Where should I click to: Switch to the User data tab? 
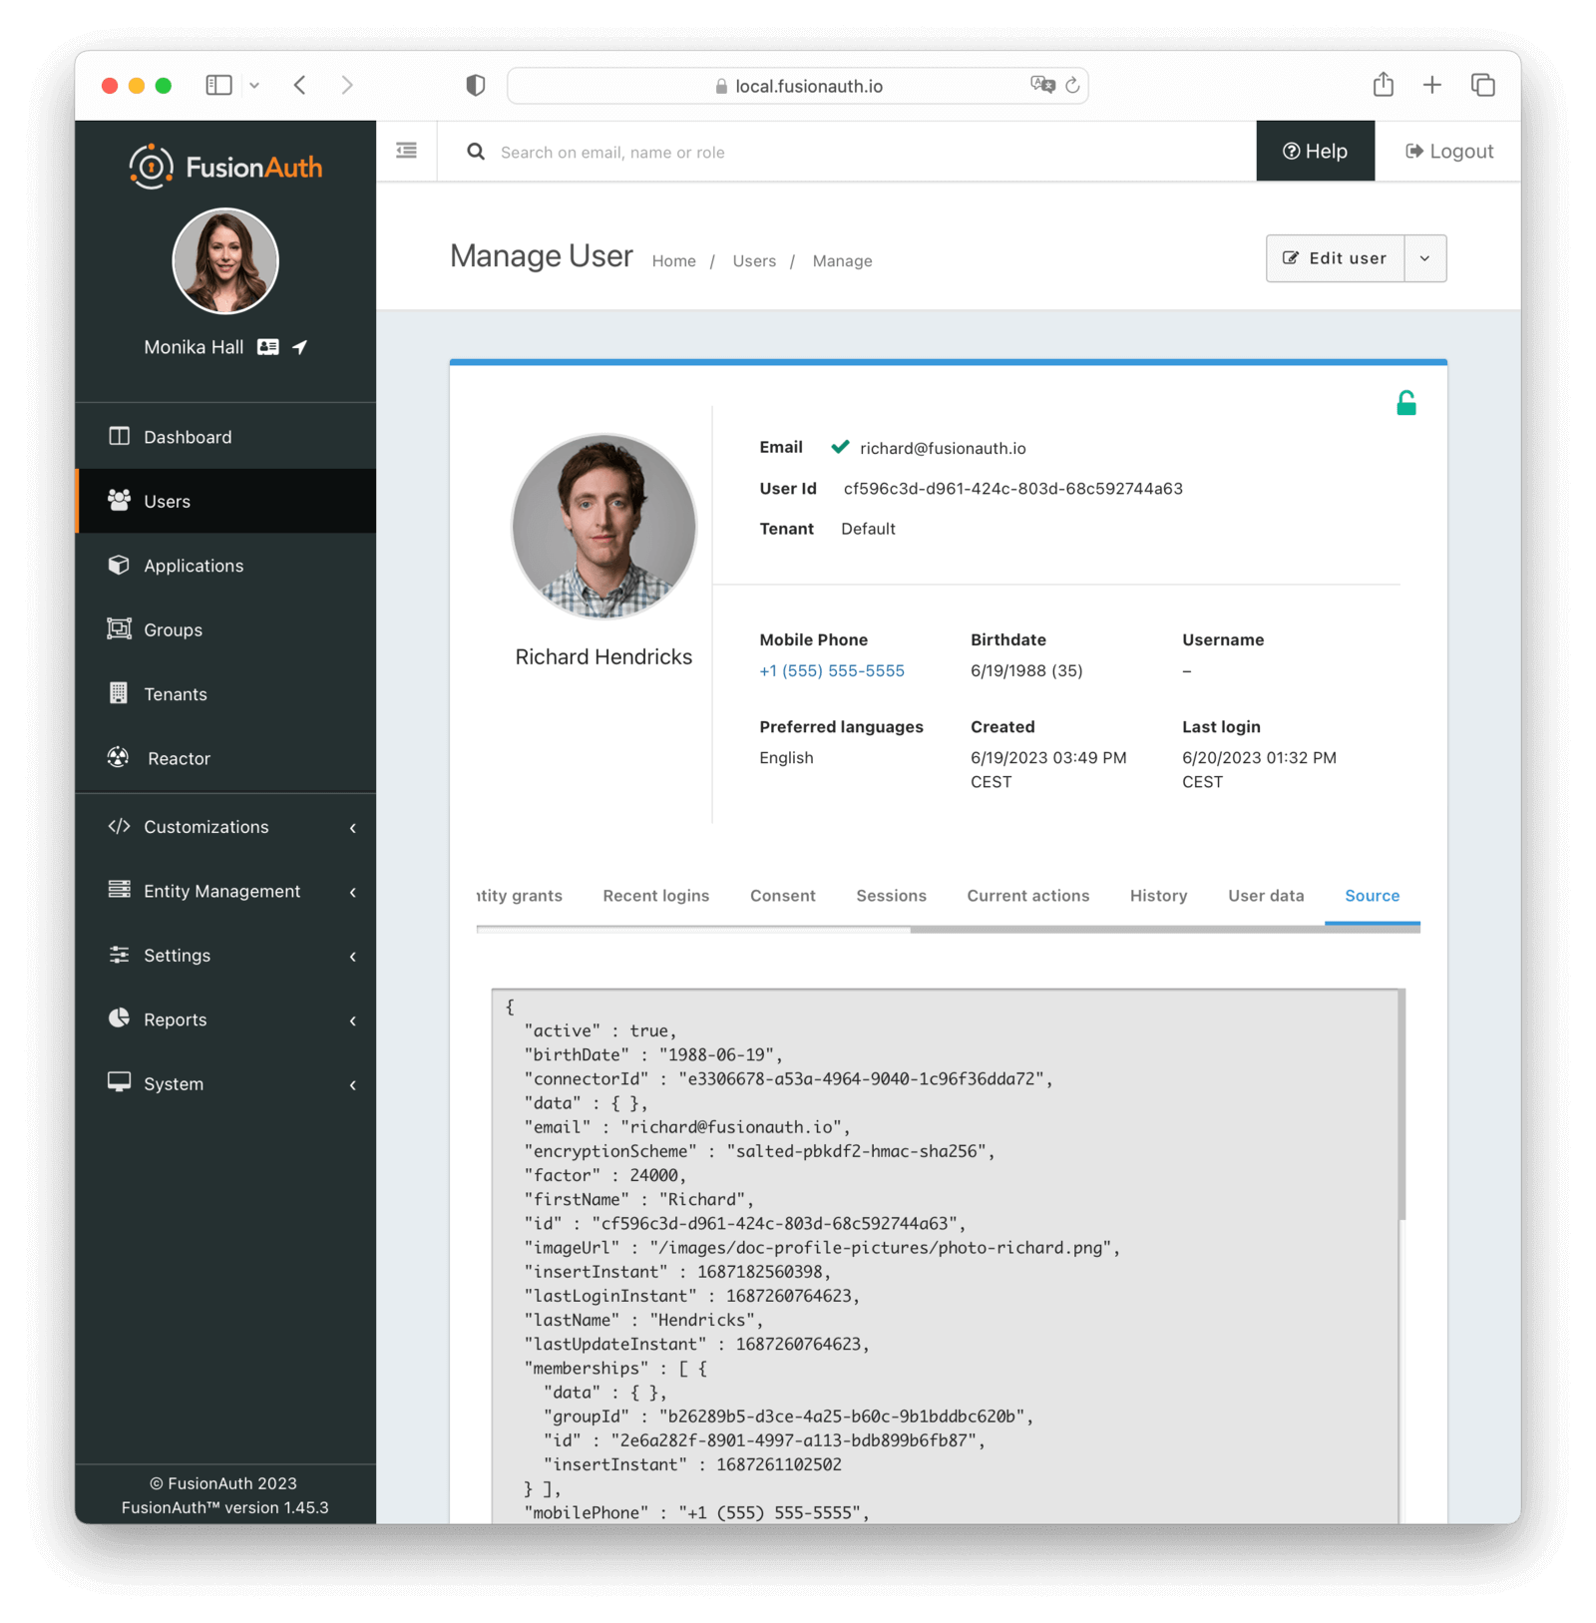pos(1267,896)
